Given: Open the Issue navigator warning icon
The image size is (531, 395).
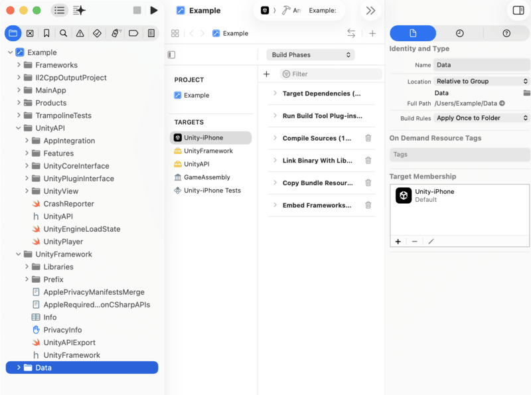Looking at the screenshot, I should coord(80,33).
